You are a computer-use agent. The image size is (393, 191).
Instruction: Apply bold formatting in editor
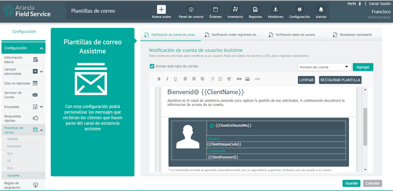tap(159, 79)
